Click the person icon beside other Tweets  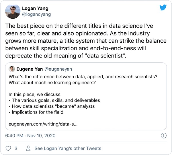pyautogui.click(x=28, y=148)
